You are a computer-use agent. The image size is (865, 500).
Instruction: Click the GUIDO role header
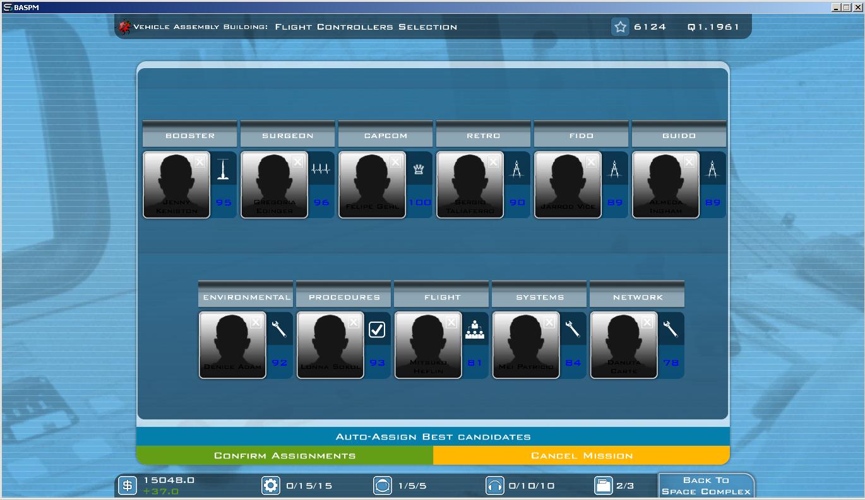tap(679, 134)
